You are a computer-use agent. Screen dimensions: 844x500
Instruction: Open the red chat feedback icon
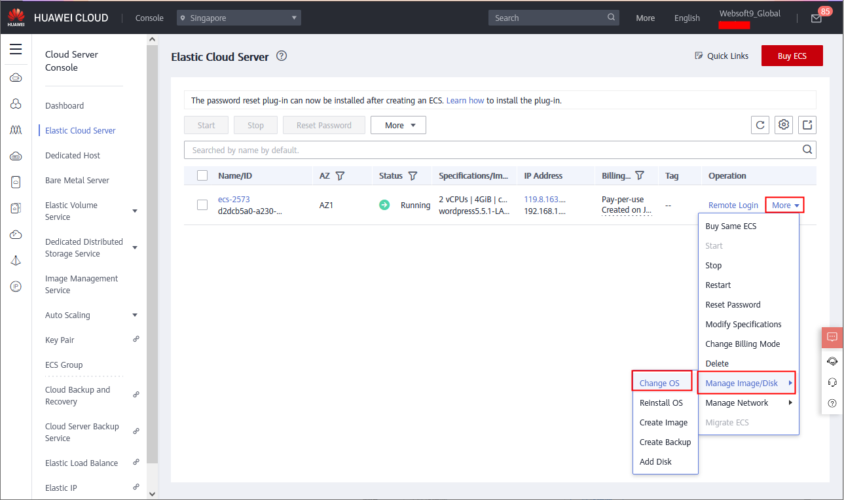832,337
